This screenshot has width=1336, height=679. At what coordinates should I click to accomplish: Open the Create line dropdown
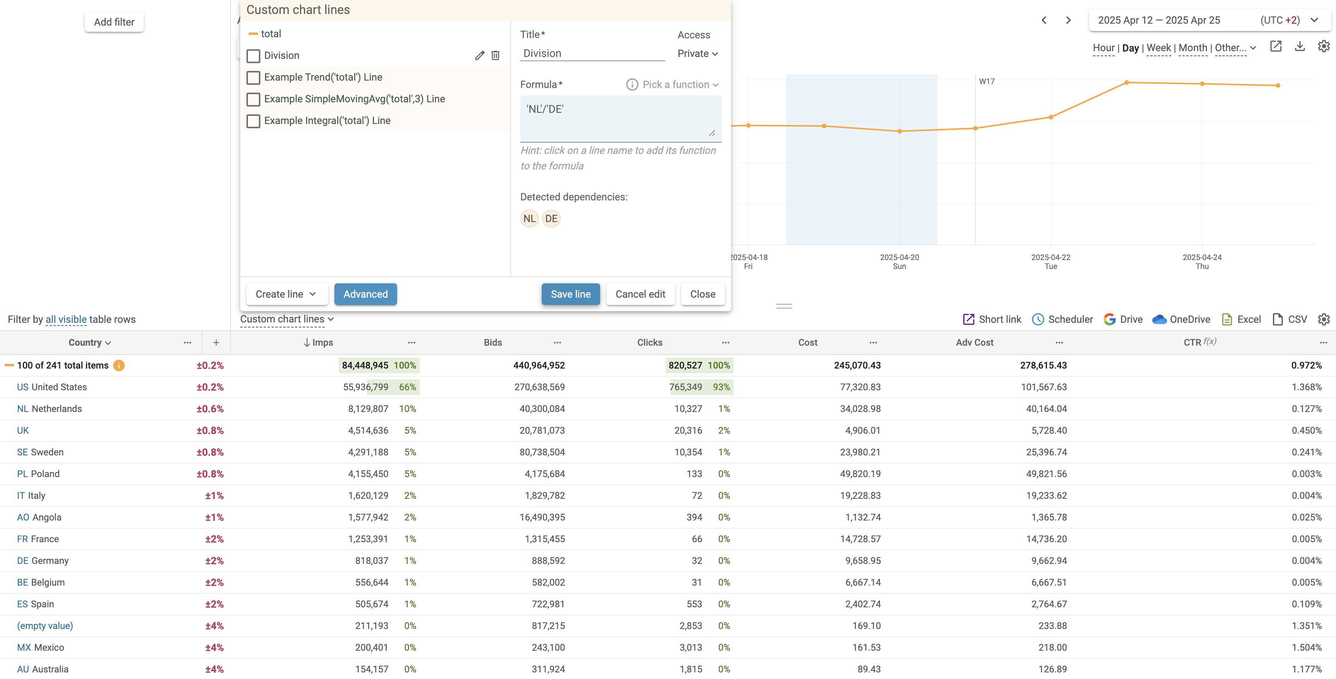click(x=286, y=294)
